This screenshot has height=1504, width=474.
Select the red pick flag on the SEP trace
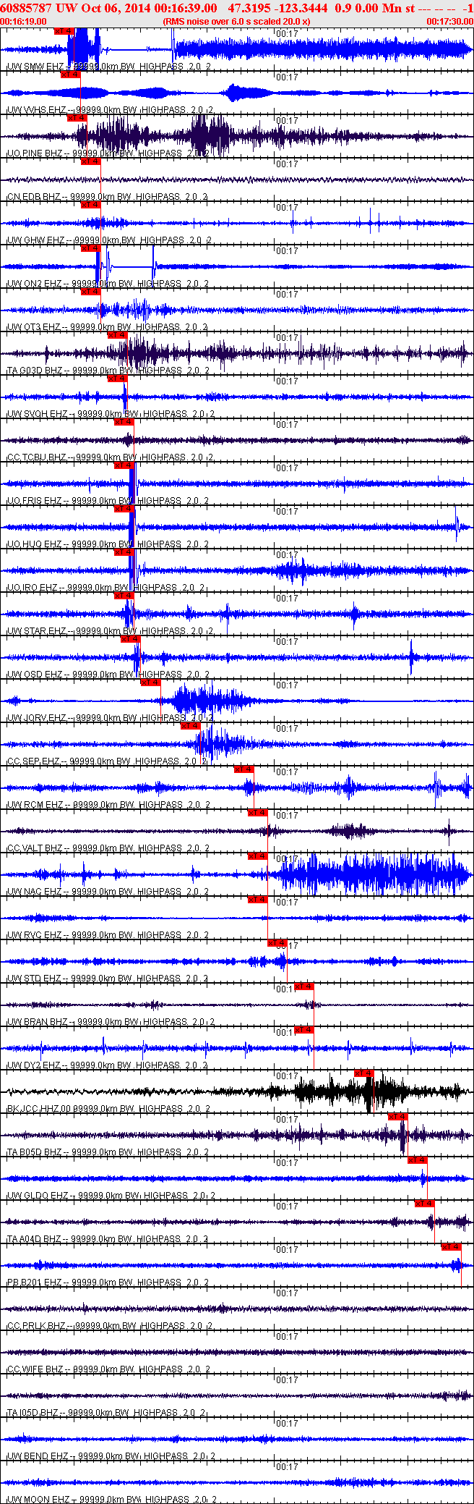click(x=190, y=726)
